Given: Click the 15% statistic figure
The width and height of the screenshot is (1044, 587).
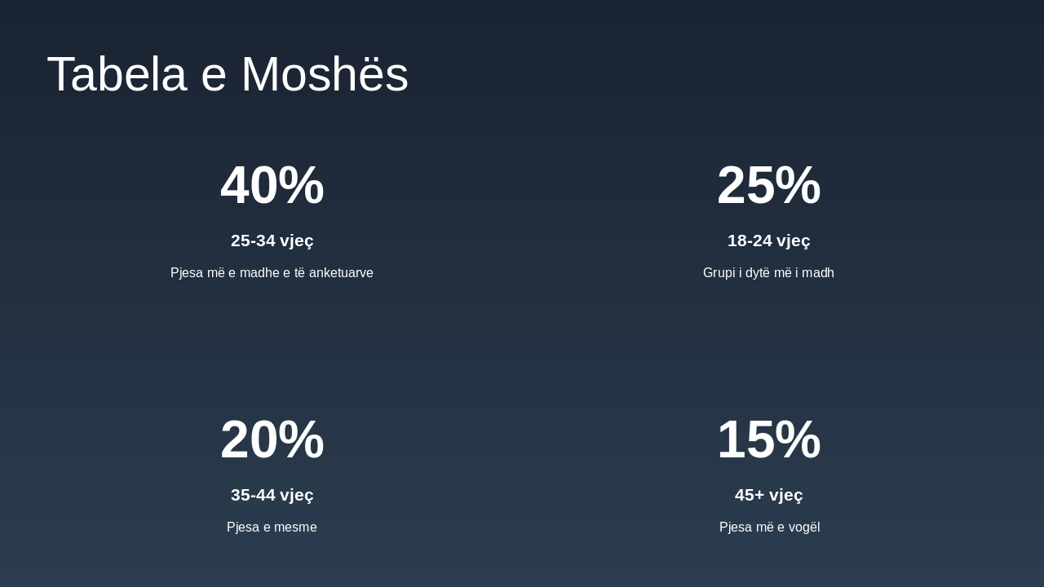Looking at the screenshot, I should pyautogui.click(x=768, y=439).
